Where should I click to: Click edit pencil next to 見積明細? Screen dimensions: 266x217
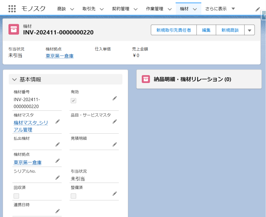[115, 145]
